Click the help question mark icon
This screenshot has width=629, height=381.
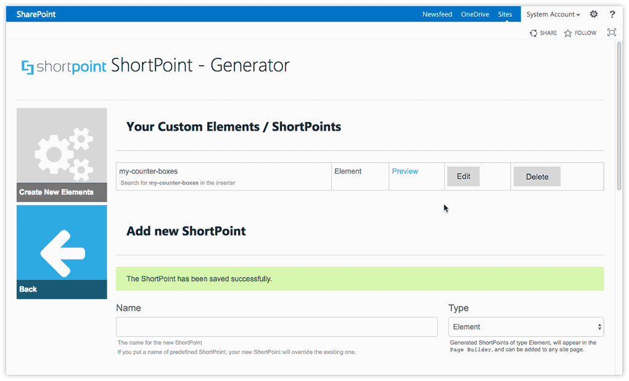point(612,14)
